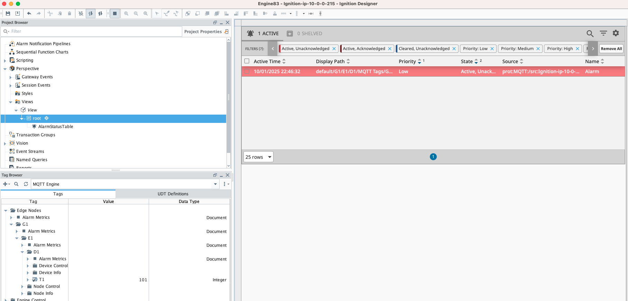Open alarm table settings gear icon

click(x=616, y=33)
